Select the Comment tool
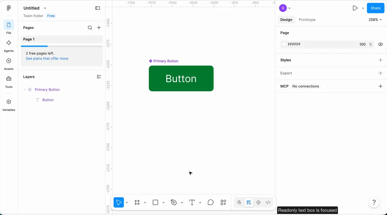This screenshot has width=387, height=215. 211,202
